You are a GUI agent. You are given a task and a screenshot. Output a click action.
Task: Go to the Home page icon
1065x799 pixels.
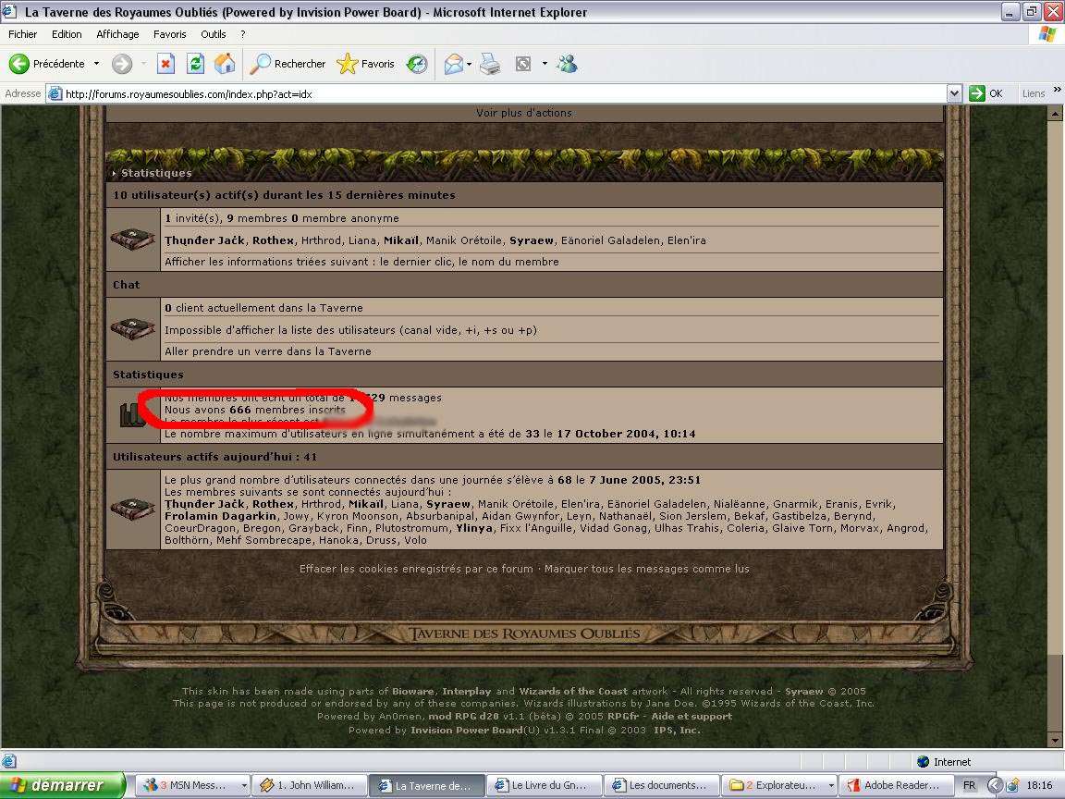225,64
